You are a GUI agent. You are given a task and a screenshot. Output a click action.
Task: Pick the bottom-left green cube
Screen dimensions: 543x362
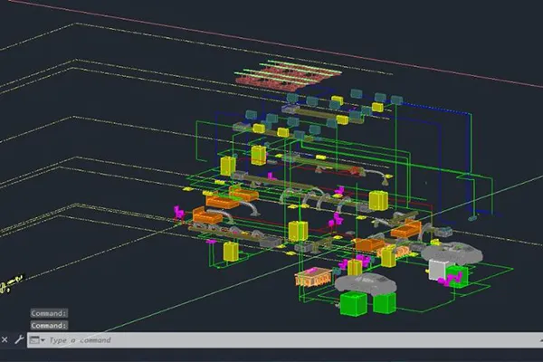pyautogui.click(x=353, y=304)
